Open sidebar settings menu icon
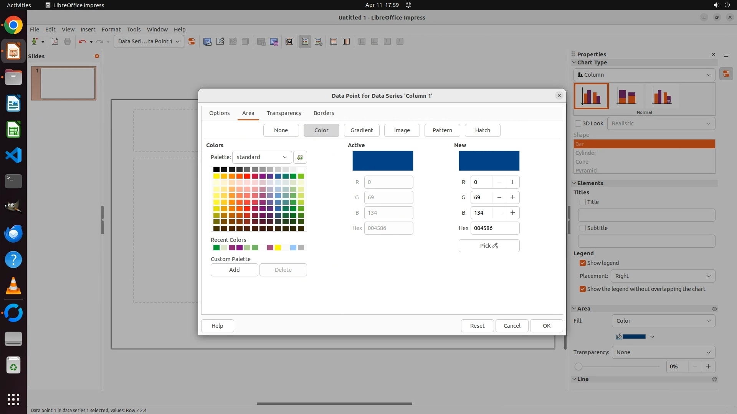This screenshot has width=737, height=414. pyautogui.click(x=726, y=56)
